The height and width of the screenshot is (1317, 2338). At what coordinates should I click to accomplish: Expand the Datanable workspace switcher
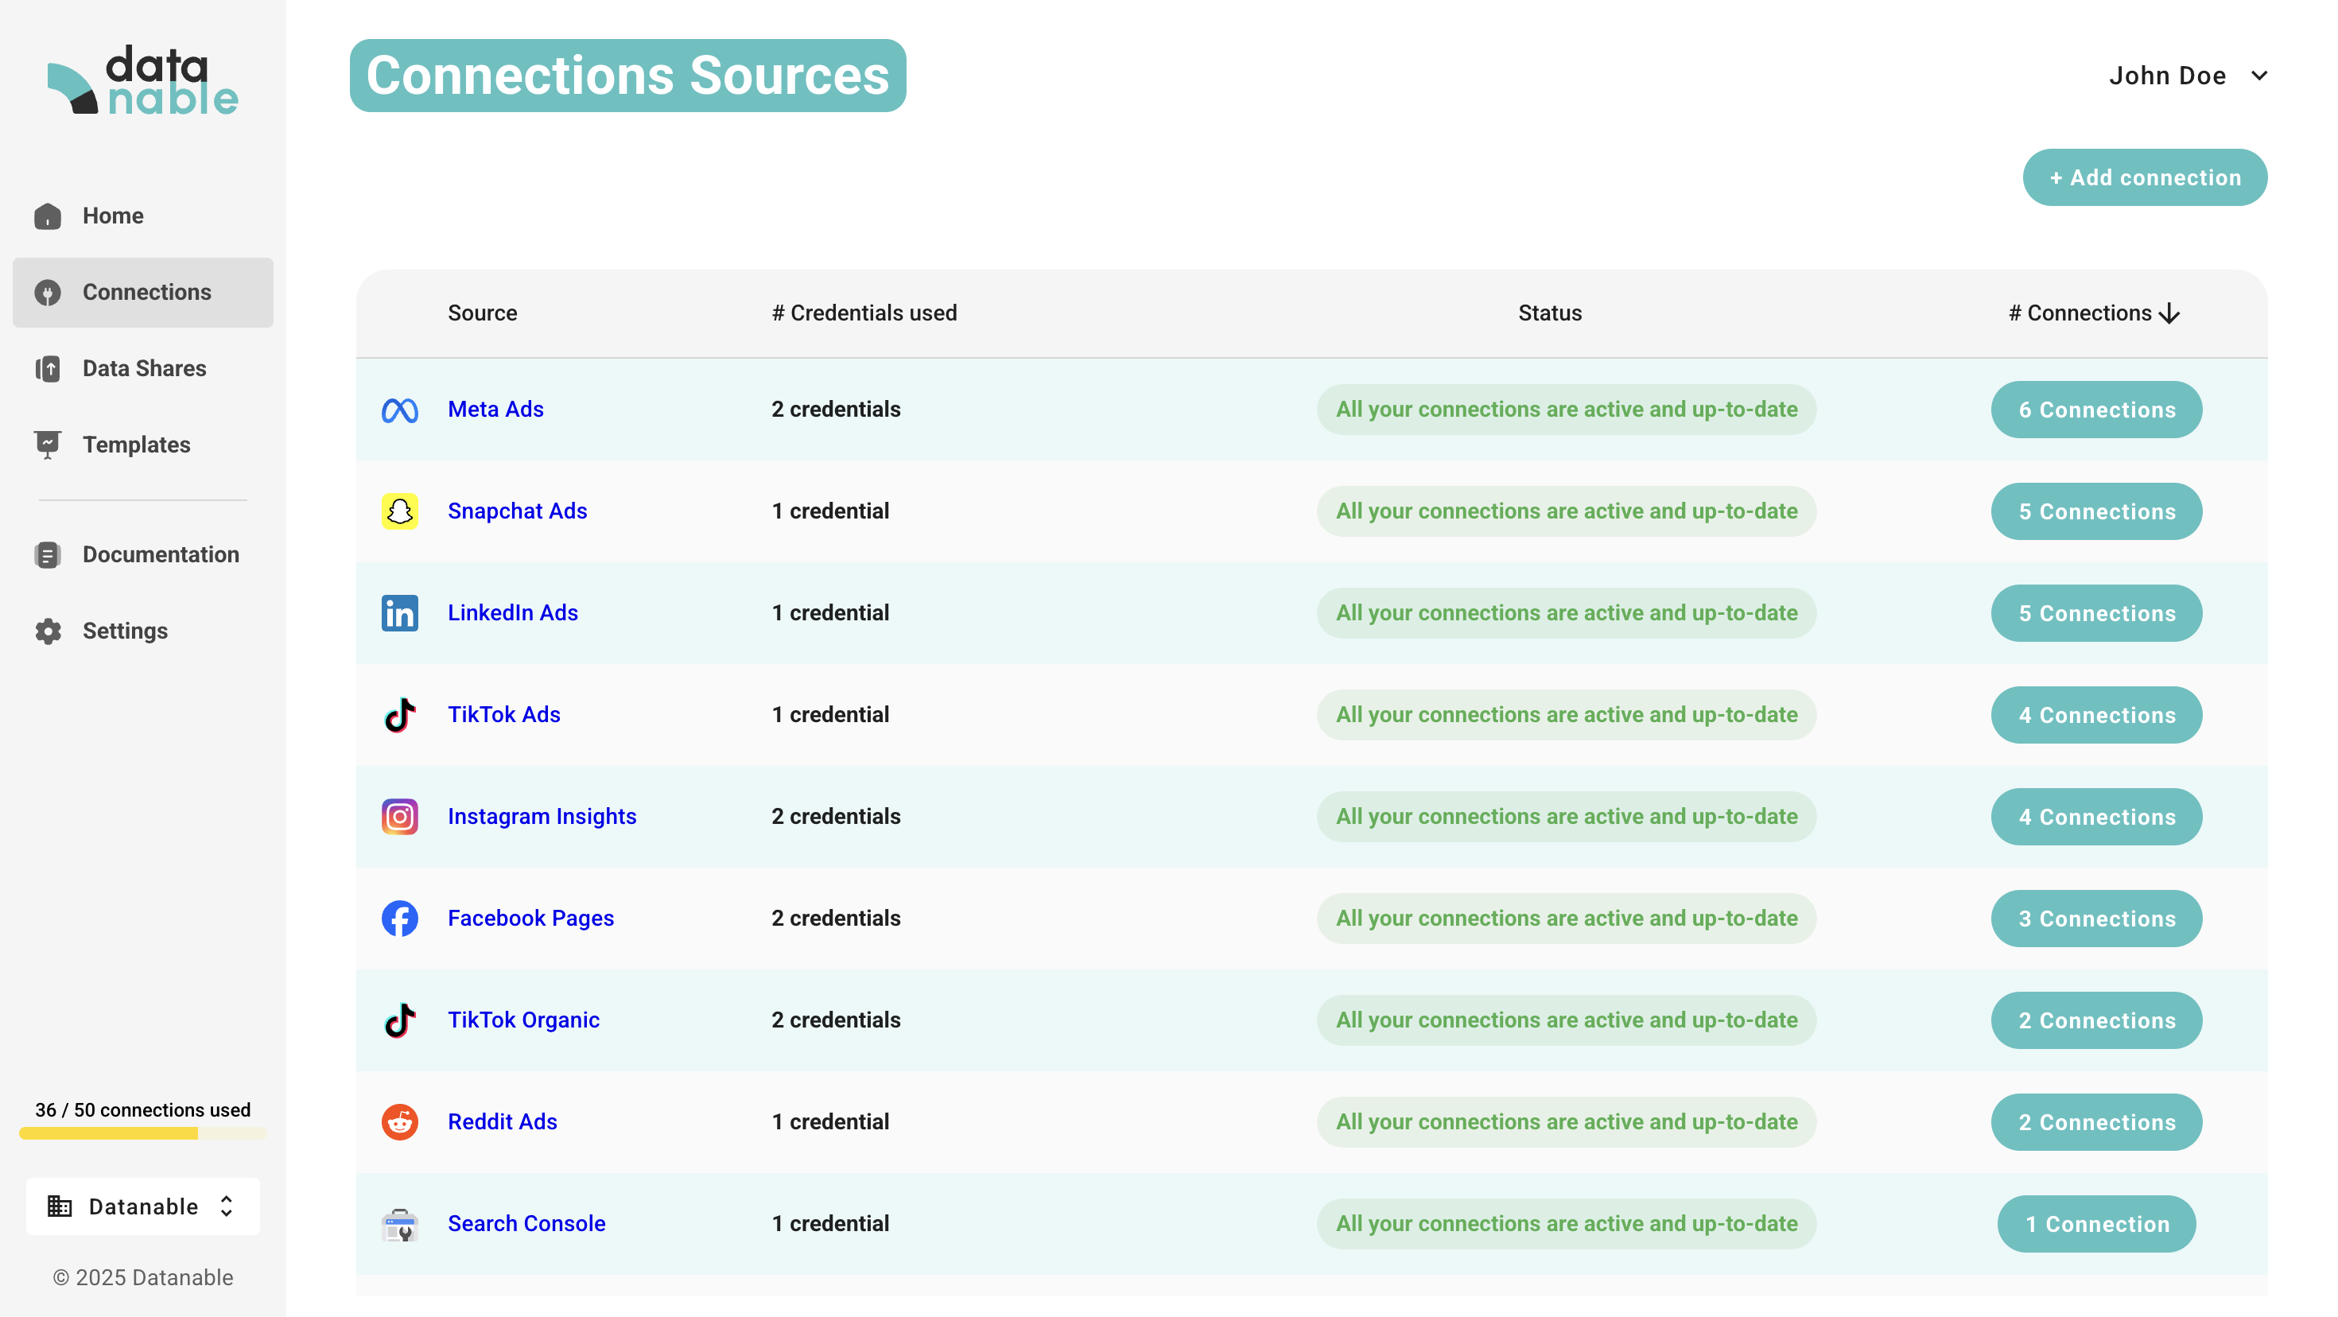143,1206
